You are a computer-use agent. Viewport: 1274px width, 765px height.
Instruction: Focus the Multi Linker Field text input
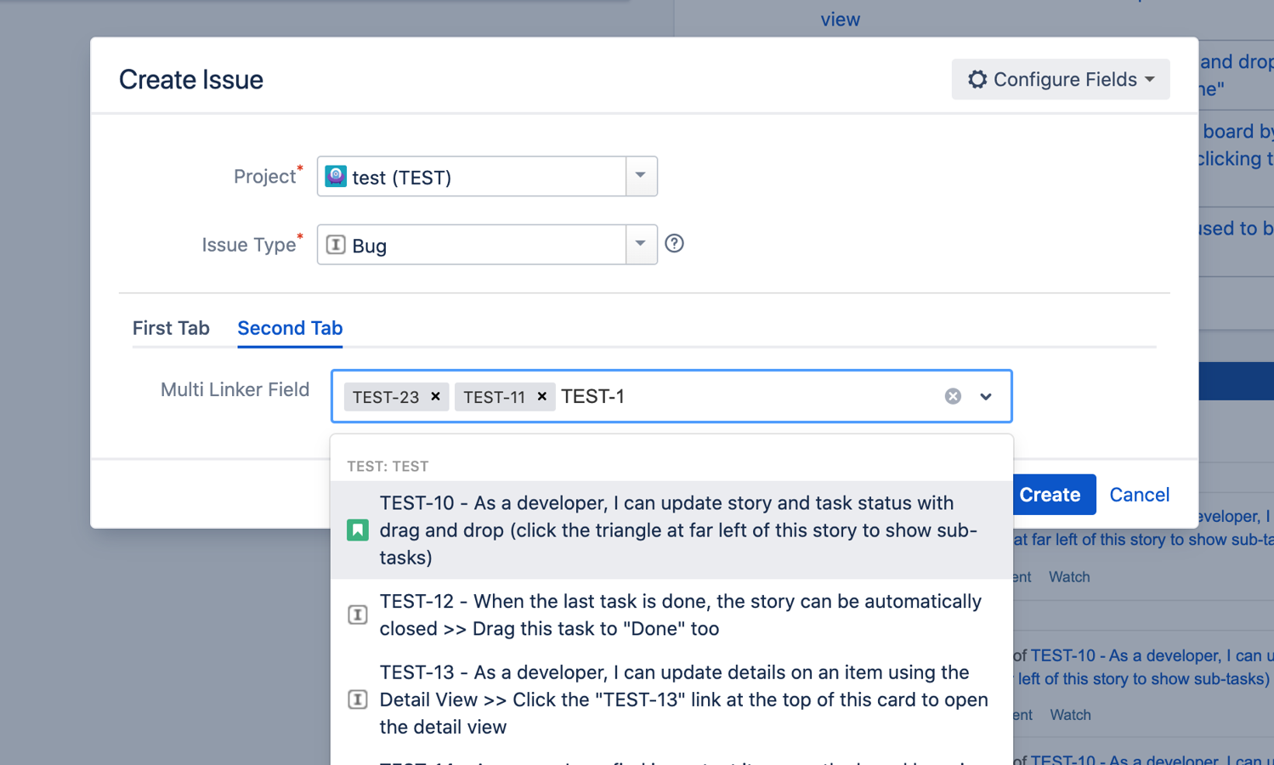point(748,396)
